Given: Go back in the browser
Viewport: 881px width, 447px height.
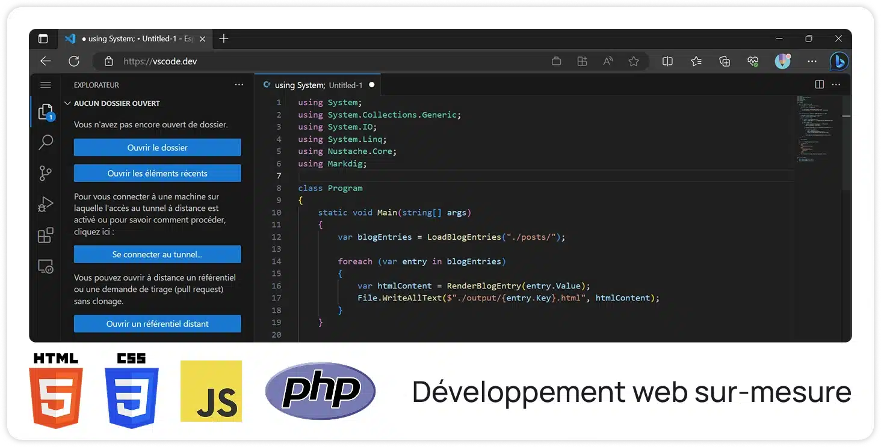Looking at the screenshot, I should click(45, 61).
